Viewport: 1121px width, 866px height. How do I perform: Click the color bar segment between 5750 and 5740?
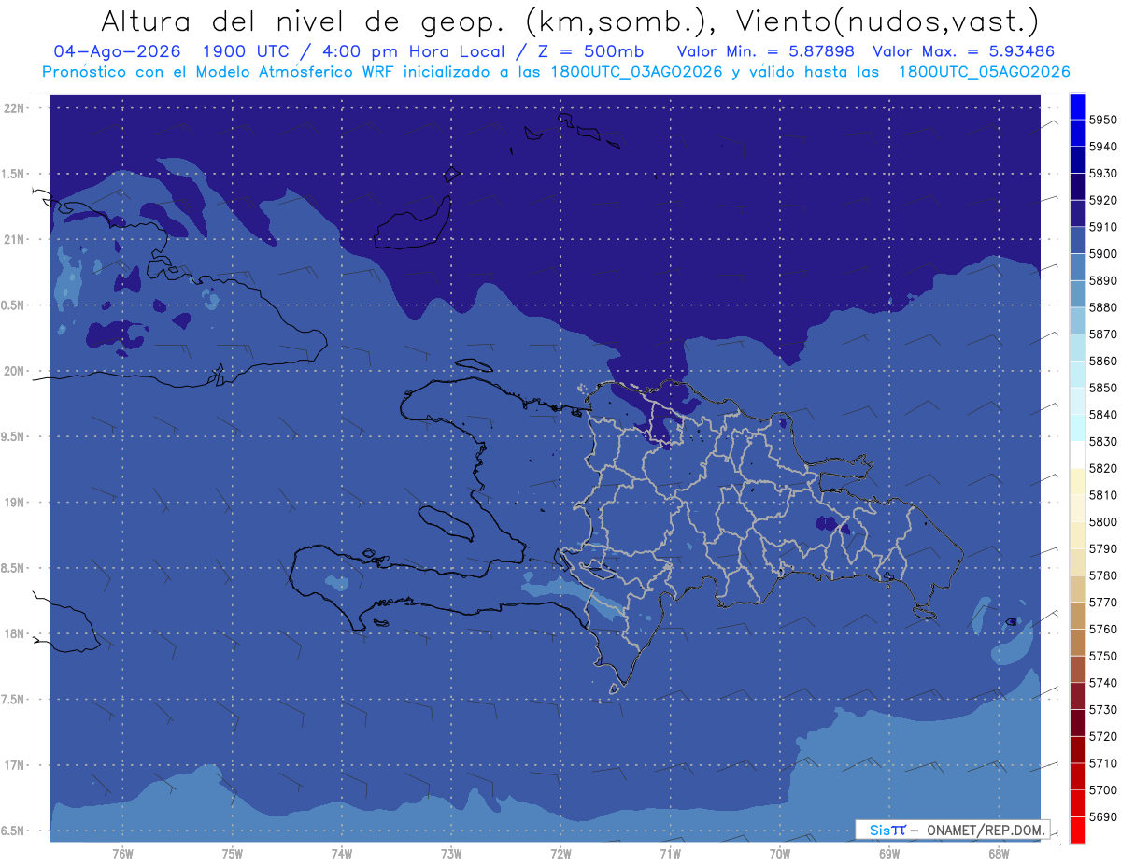coord(1077,669)
